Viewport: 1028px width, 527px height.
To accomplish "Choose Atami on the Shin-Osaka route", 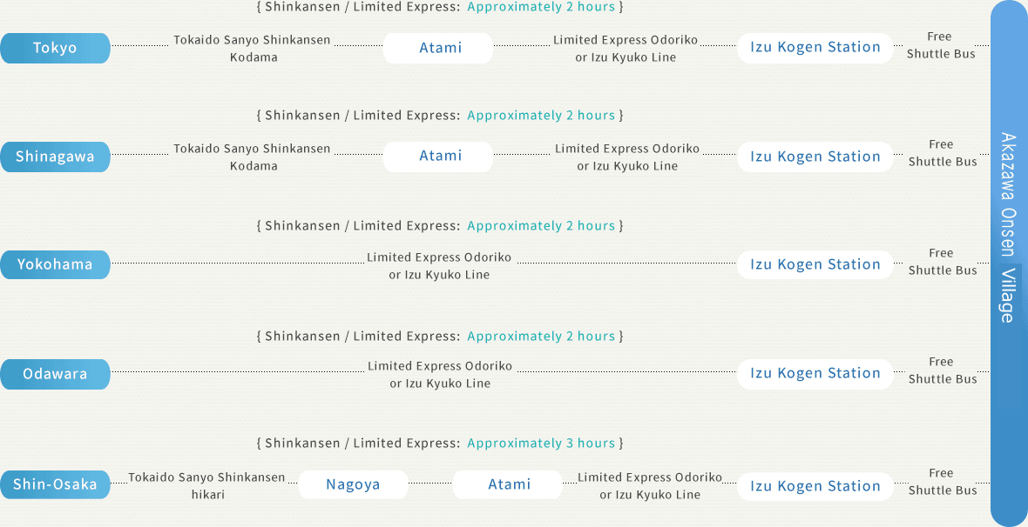I will point(507,484).
